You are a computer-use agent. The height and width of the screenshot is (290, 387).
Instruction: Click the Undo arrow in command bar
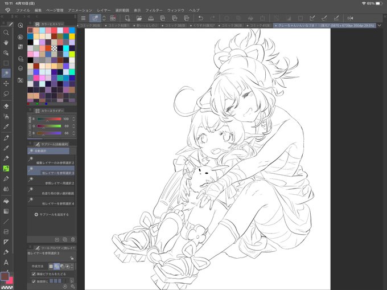click(201, 18)
